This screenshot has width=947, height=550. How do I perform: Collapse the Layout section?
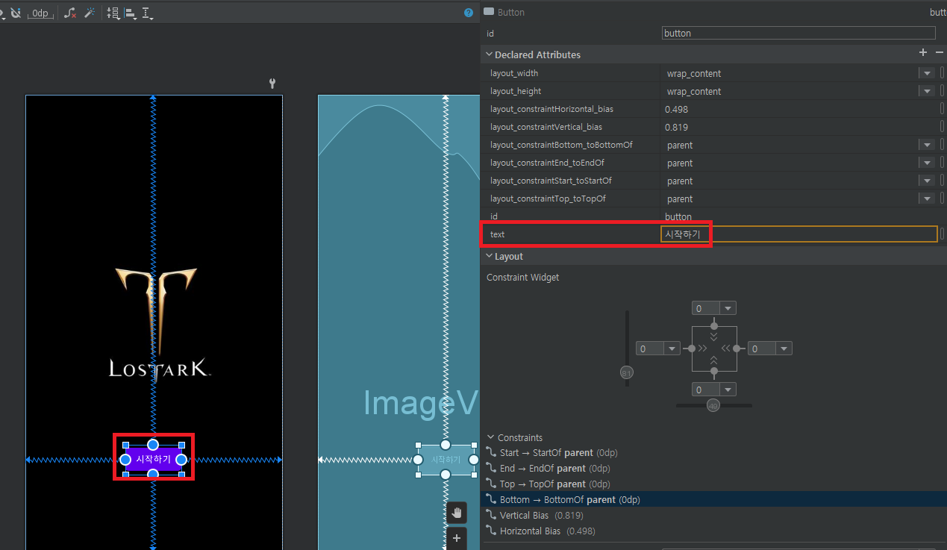pyautogui.click(x=490, y=256)
